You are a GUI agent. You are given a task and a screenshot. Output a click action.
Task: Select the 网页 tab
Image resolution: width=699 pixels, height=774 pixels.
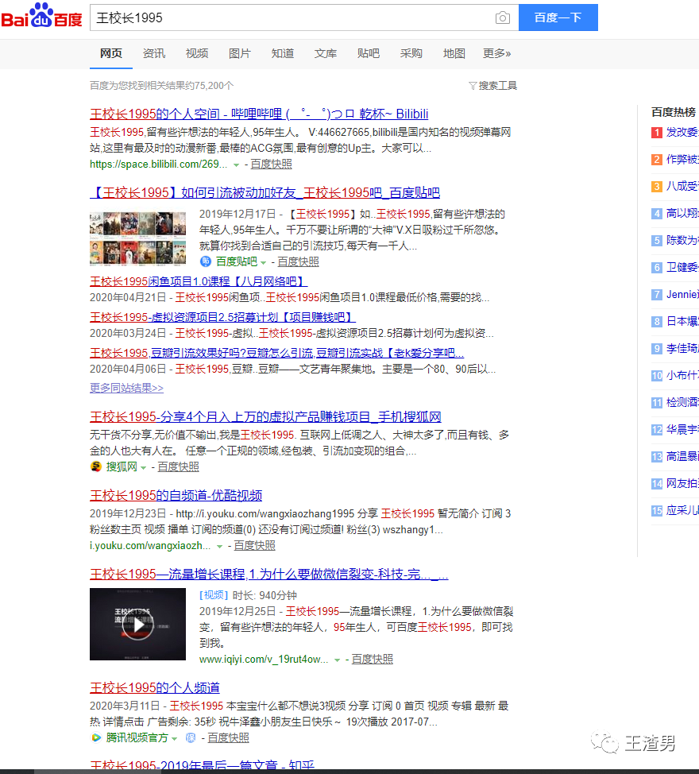click(111, 53)
